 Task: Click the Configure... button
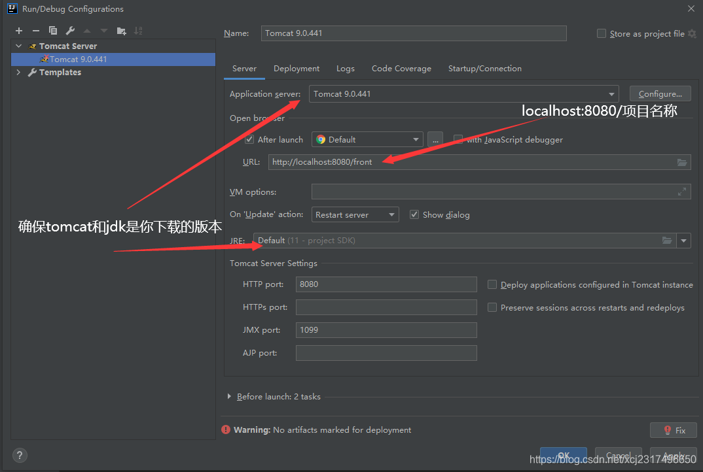660,94
